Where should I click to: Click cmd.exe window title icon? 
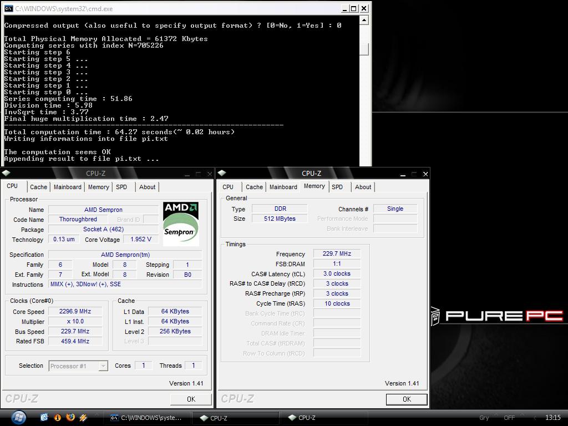click(8, 9)
